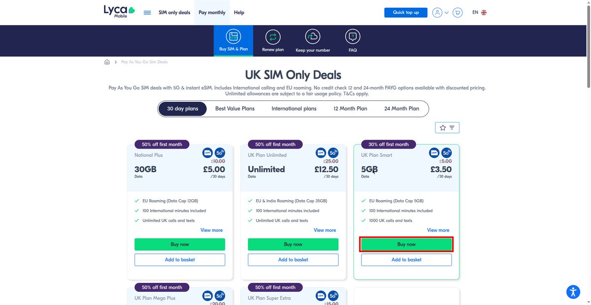Click eSIM badge on National Plus card
Screen dimensions: 591x305
(x=208, y=152)
